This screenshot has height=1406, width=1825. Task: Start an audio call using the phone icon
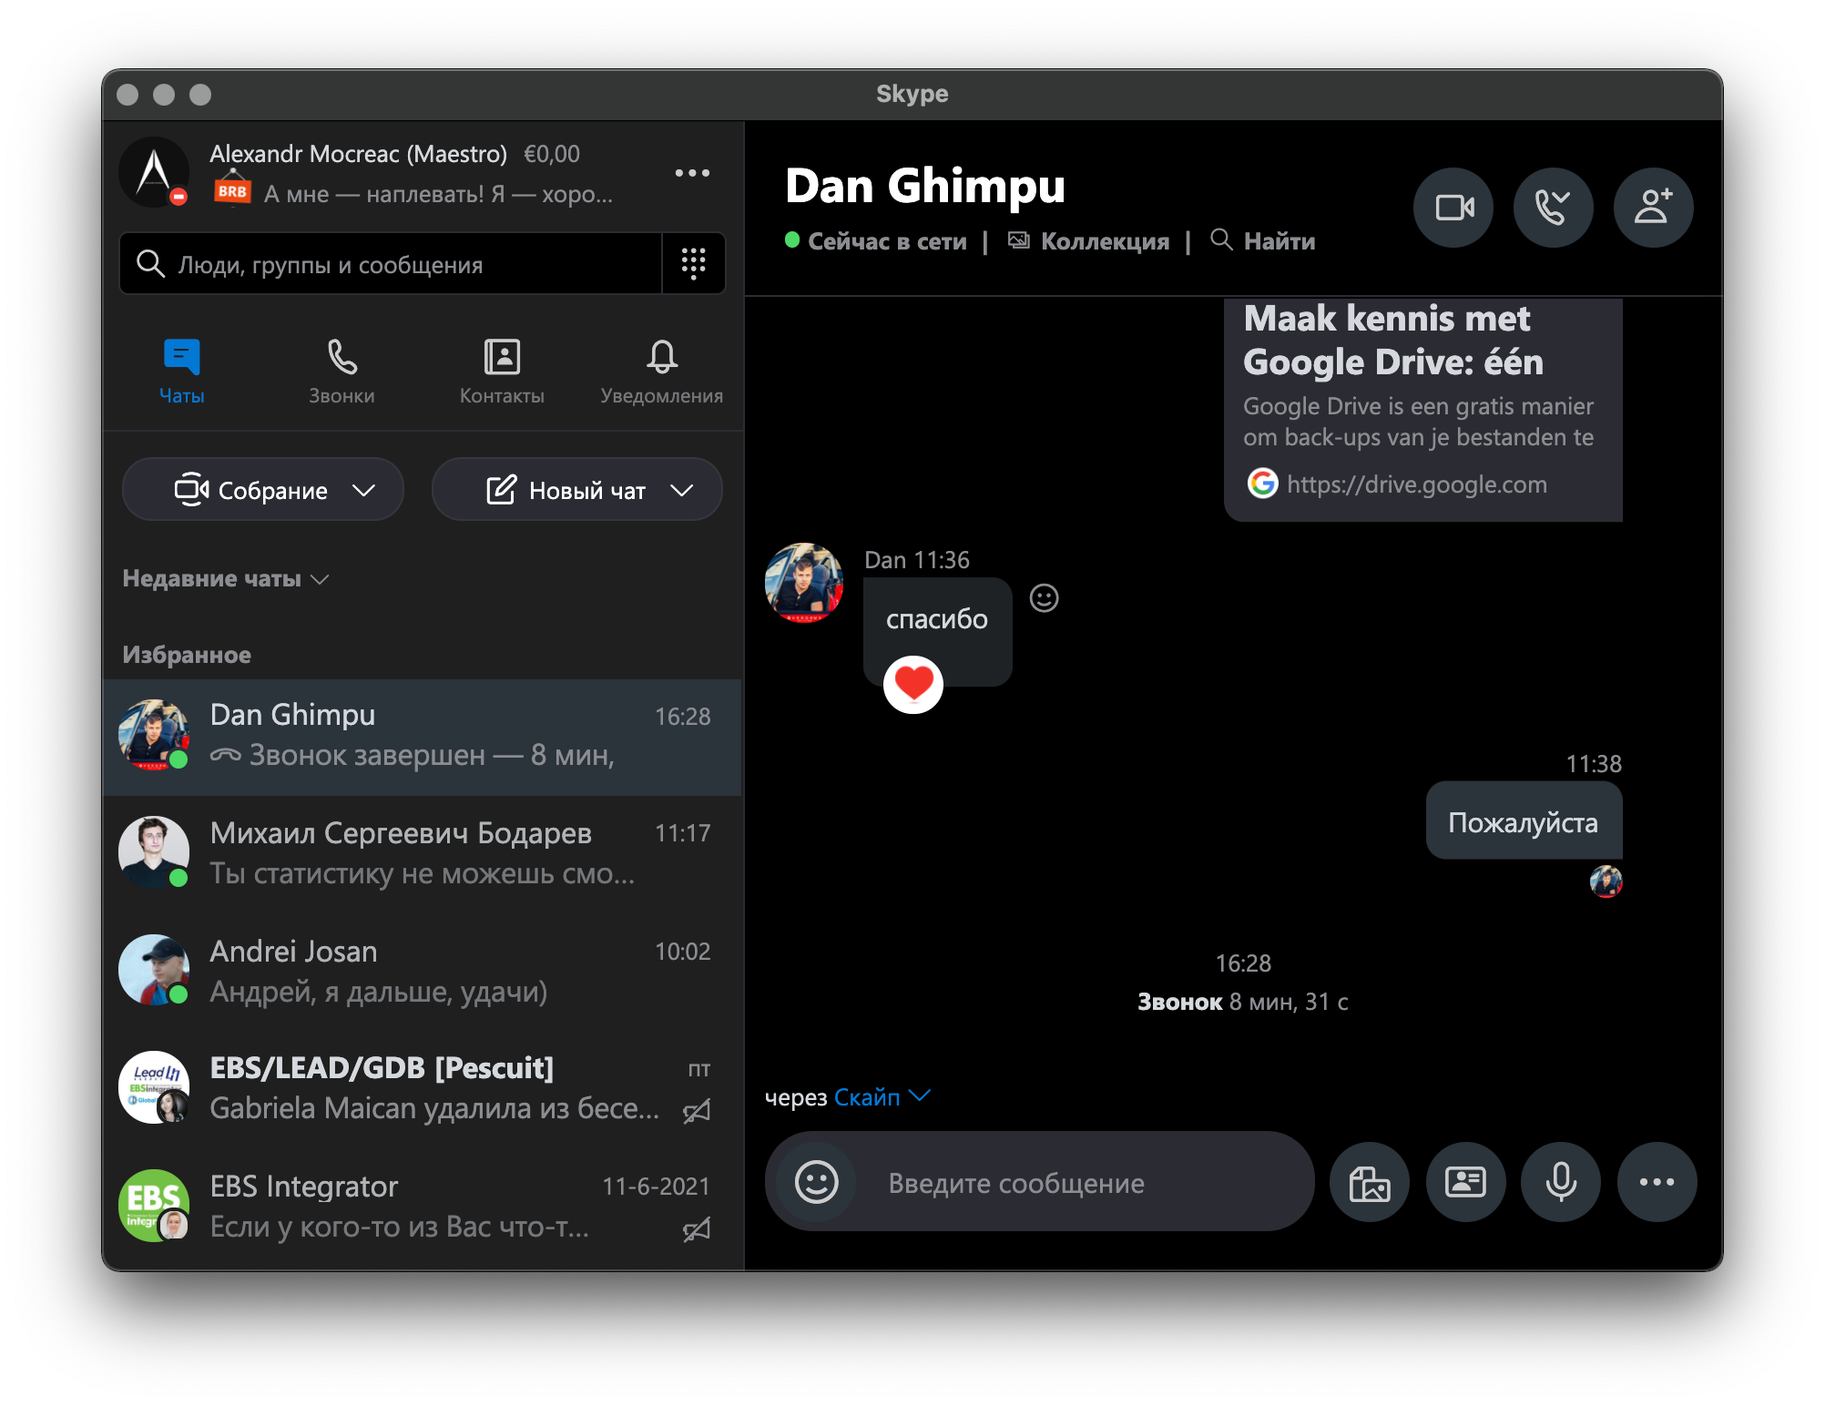coord(1553,209)
